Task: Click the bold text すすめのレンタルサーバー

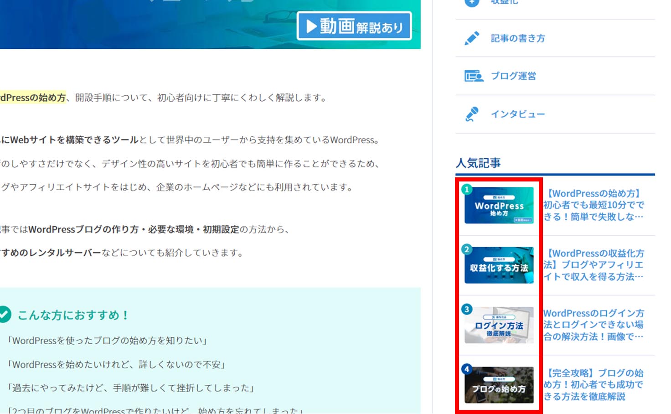Action: [x=51, y=253]
